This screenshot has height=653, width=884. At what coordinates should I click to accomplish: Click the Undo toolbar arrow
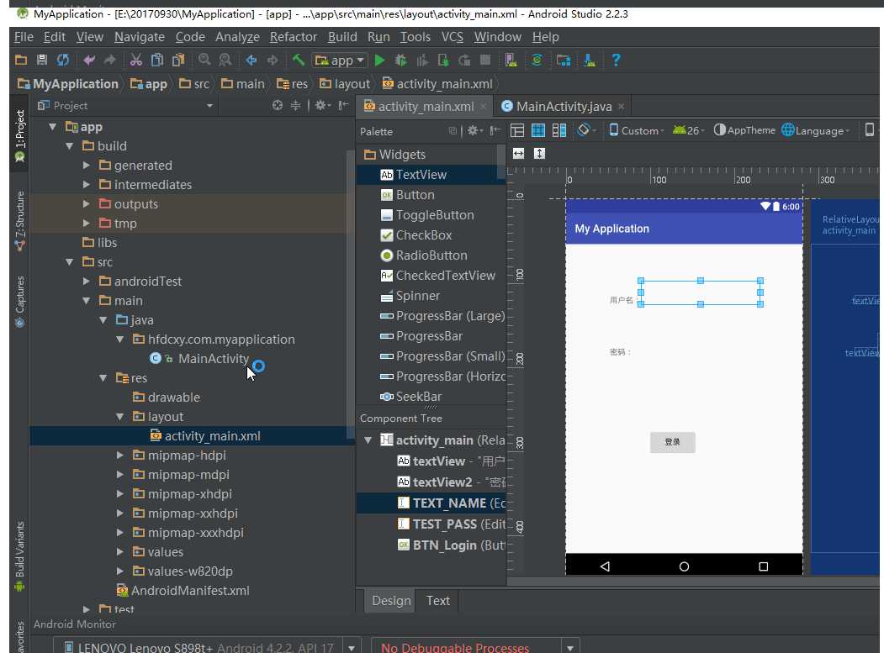click(x=89, y=60)
